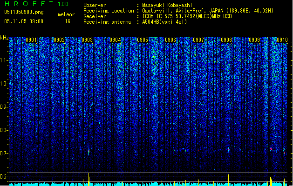
Task: Click the 0909 time marker
Action: click(x=254, y=40)
